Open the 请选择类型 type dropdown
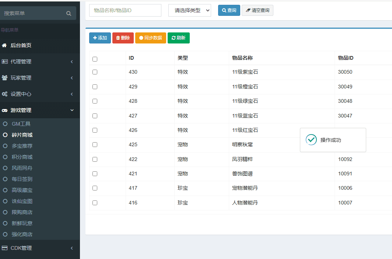Image resolution: width=392 pixels, height=259 pixels. tap(190, 10)
